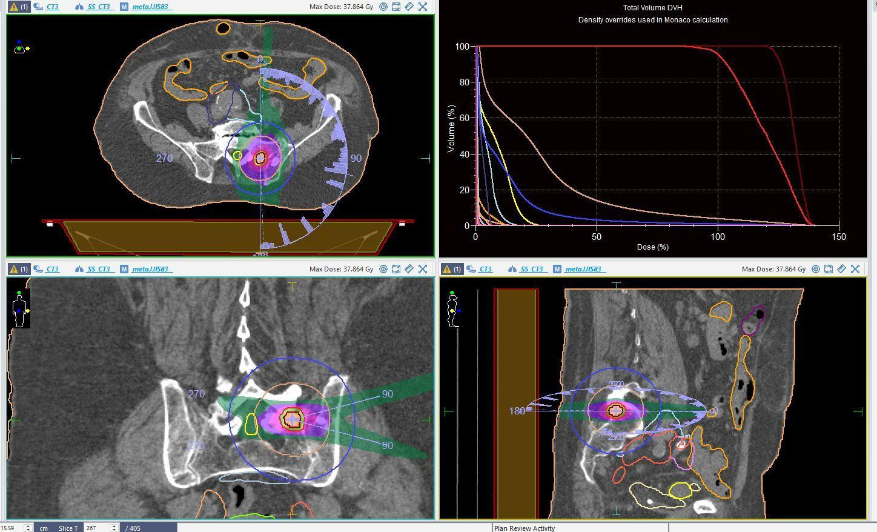877x532 pixels.
Task: Open the CT3 image link in axial view
Action: [52, 7]
